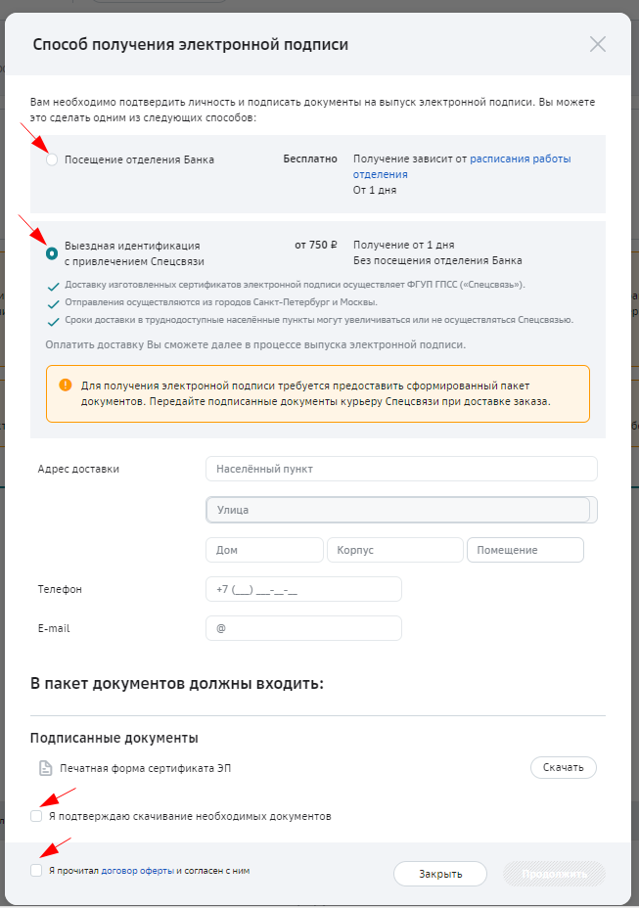The width and height of the screenshot is (639, 908).
Task: Close the dialog with the X icon
Action: coord(597,44)
